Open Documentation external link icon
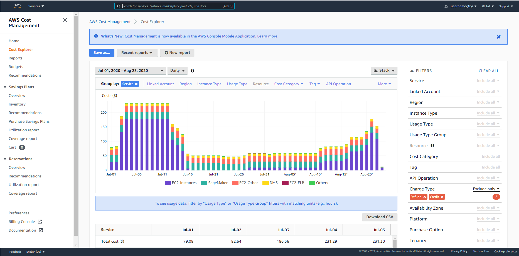The image size is (519, 256). coord(41,230)
